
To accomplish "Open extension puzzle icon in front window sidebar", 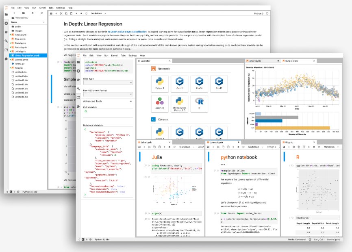I will click(78, 106).
